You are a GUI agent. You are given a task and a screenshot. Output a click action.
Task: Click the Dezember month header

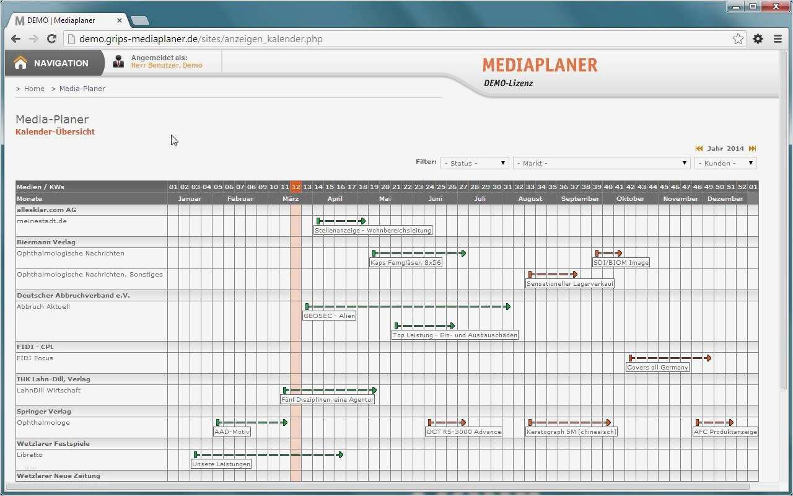click(x=725, y=198)
